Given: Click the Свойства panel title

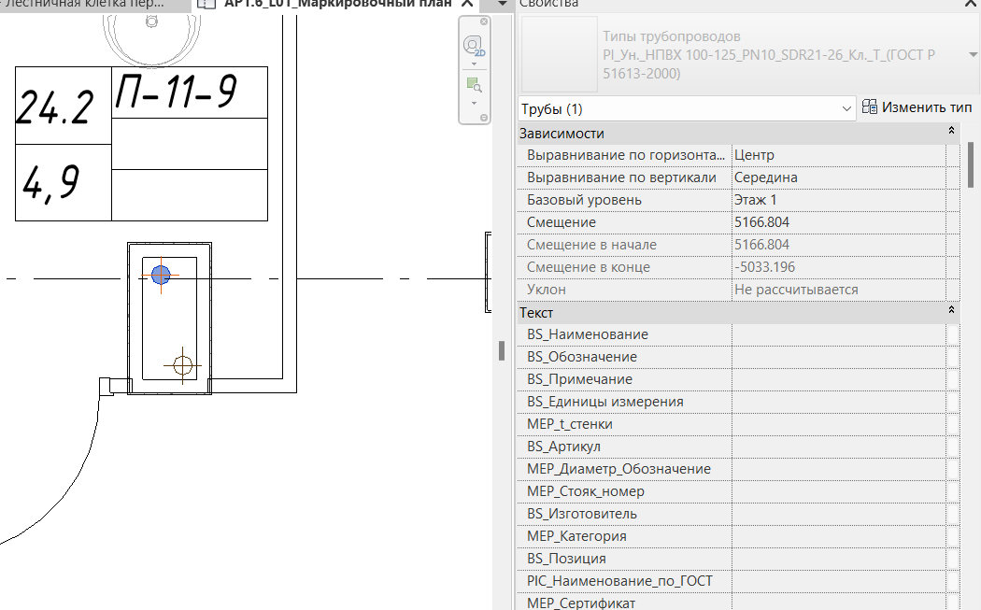Looking at the screenshot, I should pyautogui.click(x=548, y=4).
